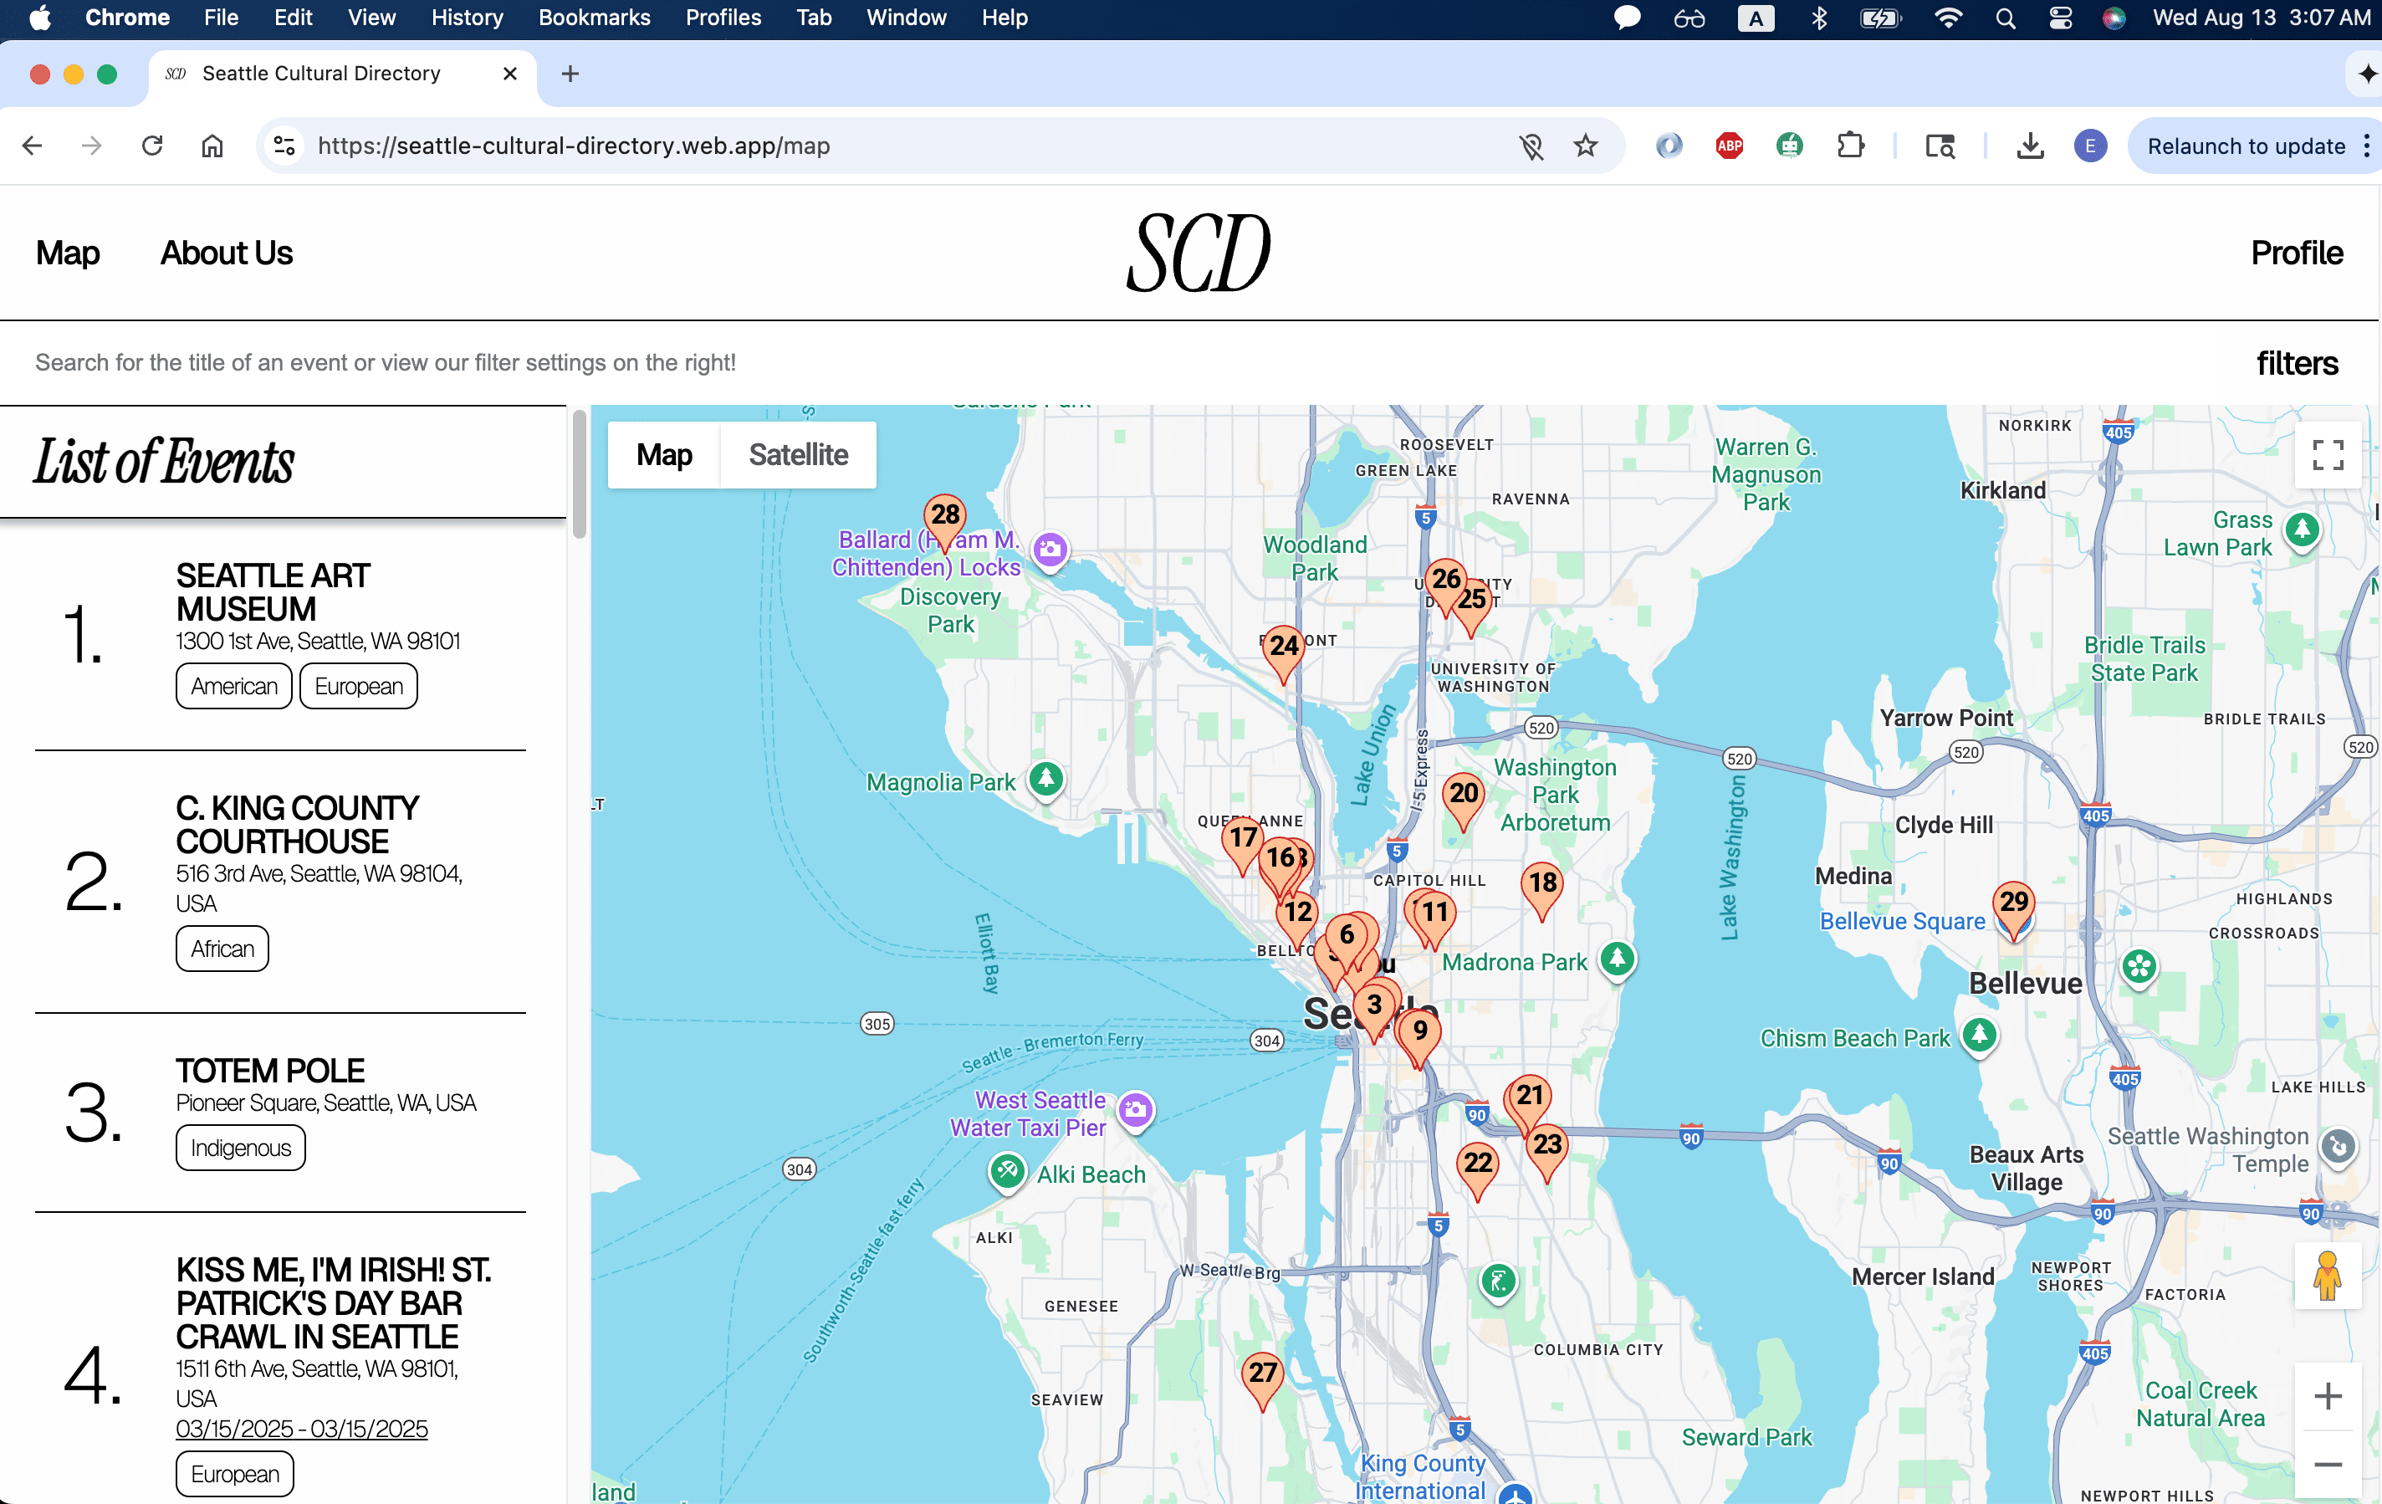Open the Chrome extensions puzzle icon
This screenshot has height=1504, width=2382.
click(x=1850, y=146)
